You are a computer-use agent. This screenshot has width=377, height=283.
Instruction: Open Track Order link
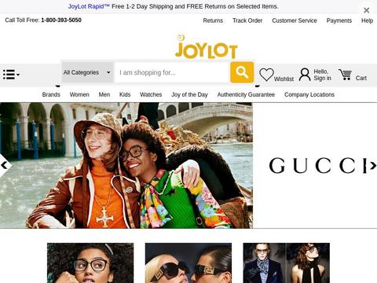click(x=247, y=20)
